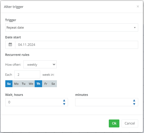
Task: Select the Sa day button
Action: (53, 84)
